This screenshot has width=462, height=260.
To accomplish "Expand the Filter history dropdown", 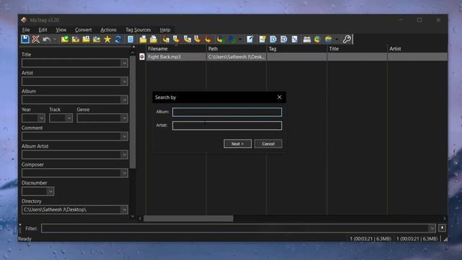I will pyautogui.click(x=432, y=228).
